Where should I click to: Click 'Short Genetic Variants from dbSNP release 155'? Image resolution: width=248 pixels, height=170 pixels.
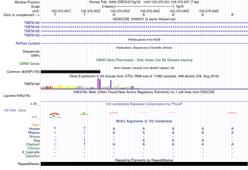(x=144, y=68)
